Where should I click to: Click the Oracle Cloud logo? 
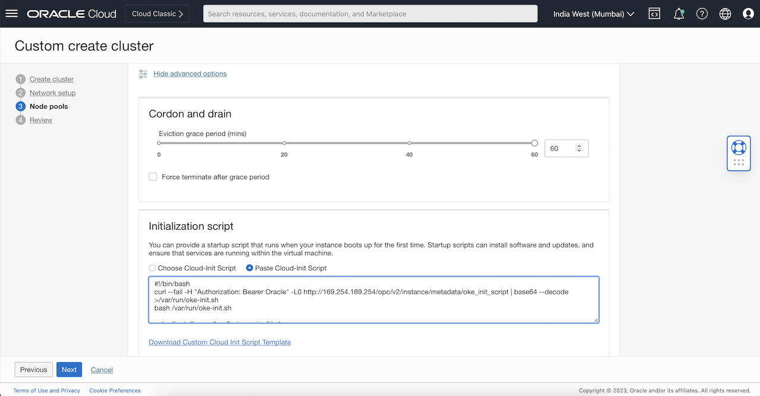coord(72,14)
